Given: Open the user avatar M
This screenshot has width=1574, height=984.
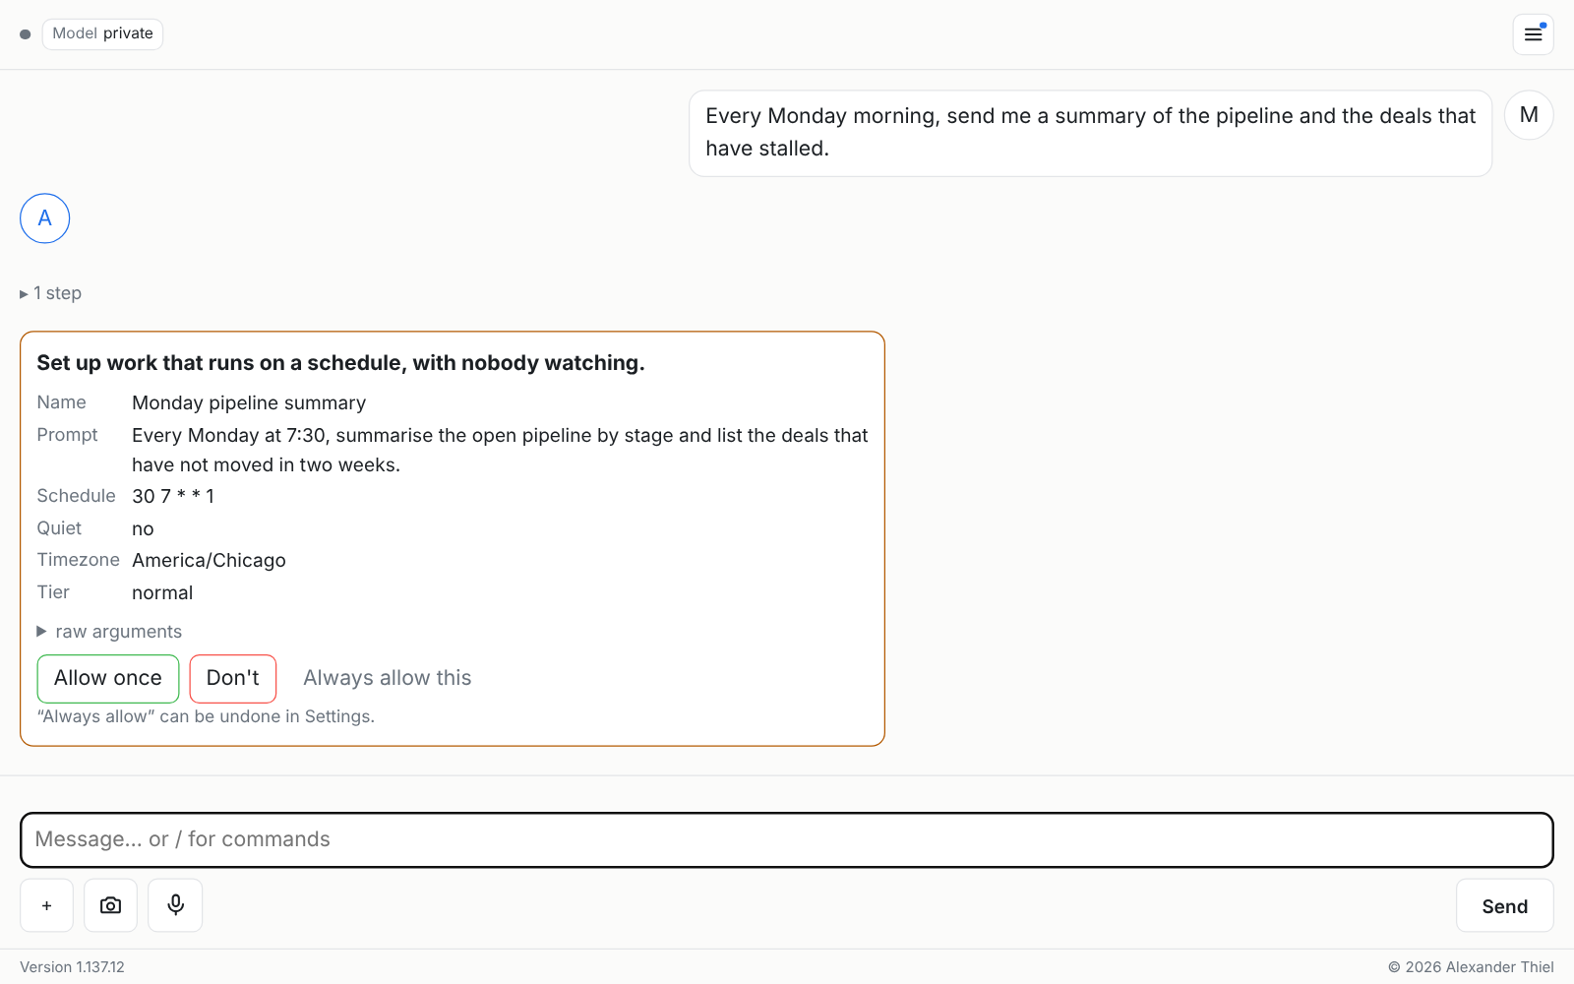Looking at the screenshot, I should 1529,115.
